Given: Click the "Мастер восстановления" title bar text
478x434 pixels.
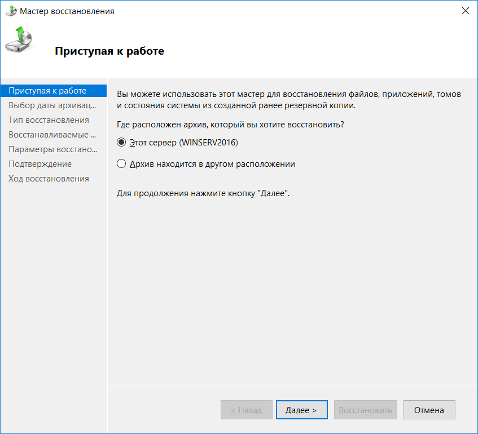Looking at the screenshot, I should pos(67,11).
